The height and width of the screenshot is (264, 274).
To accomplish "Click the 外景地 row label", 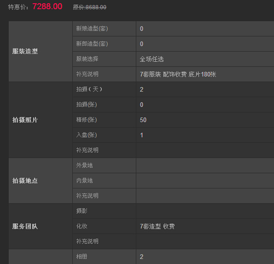I will [84, 165].
